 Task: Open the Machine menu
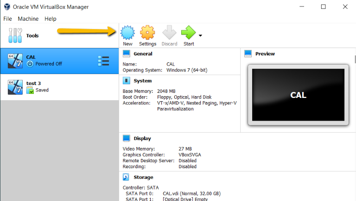pyautogui.click(x=28, y=19)
